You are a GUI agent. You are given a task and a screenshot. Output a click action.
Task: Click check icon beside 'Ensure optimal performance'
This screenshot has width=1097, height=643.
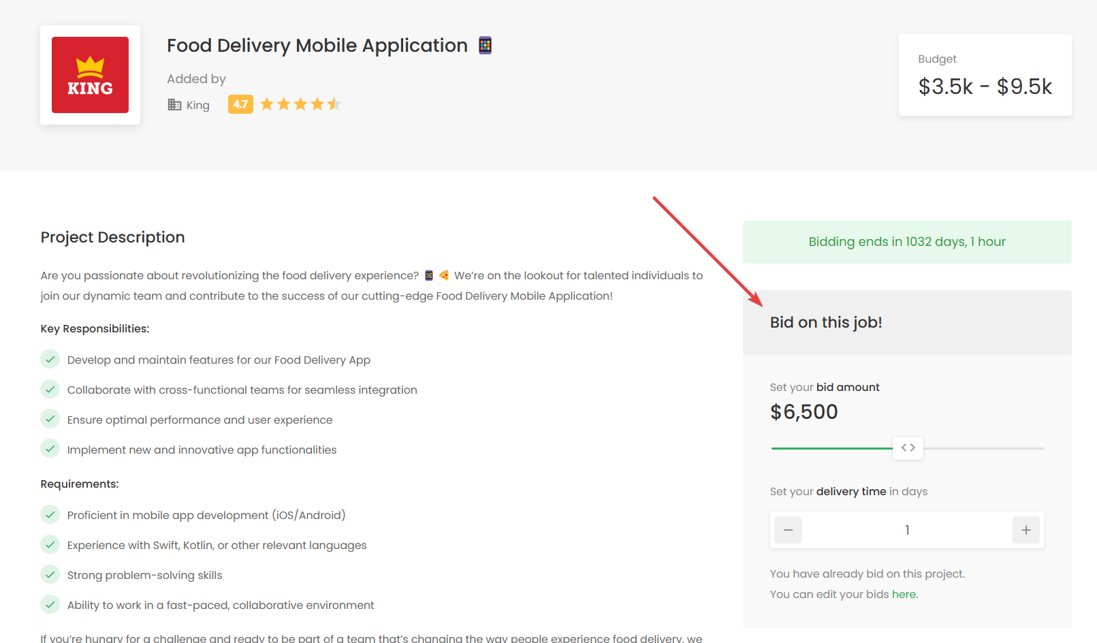[50, 420]
